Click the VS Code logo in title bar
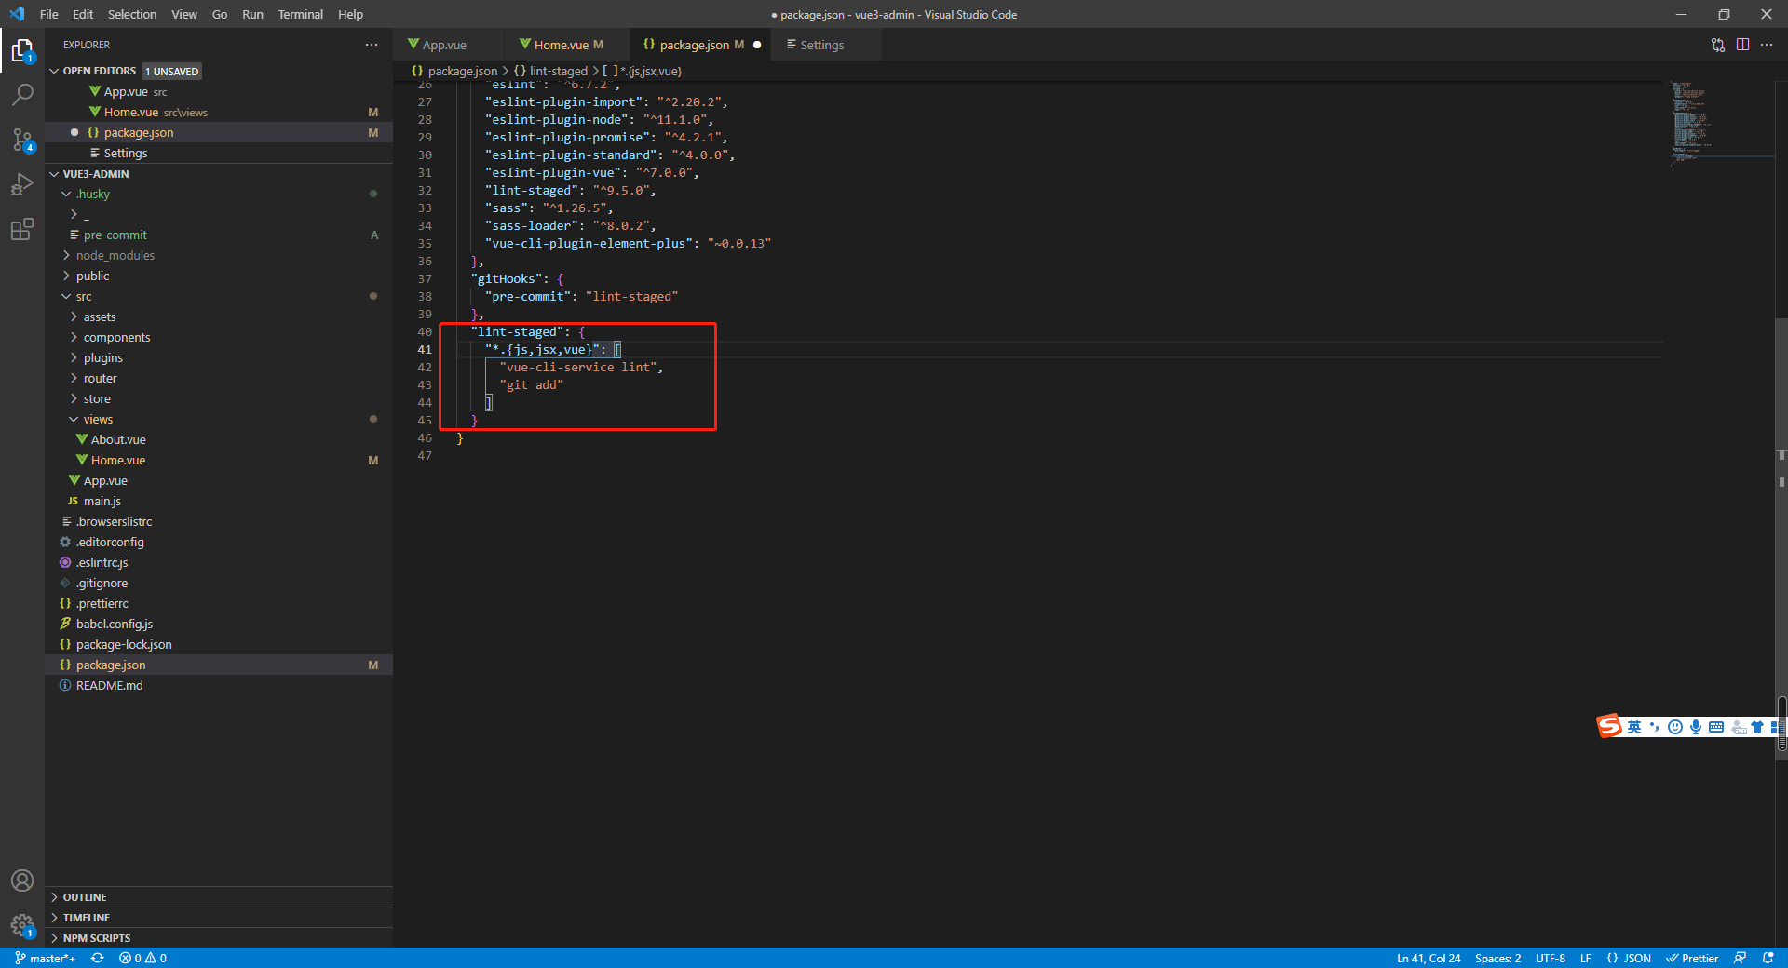The image size is (1788, 968). pyautogui.click(x=17, y=14)
